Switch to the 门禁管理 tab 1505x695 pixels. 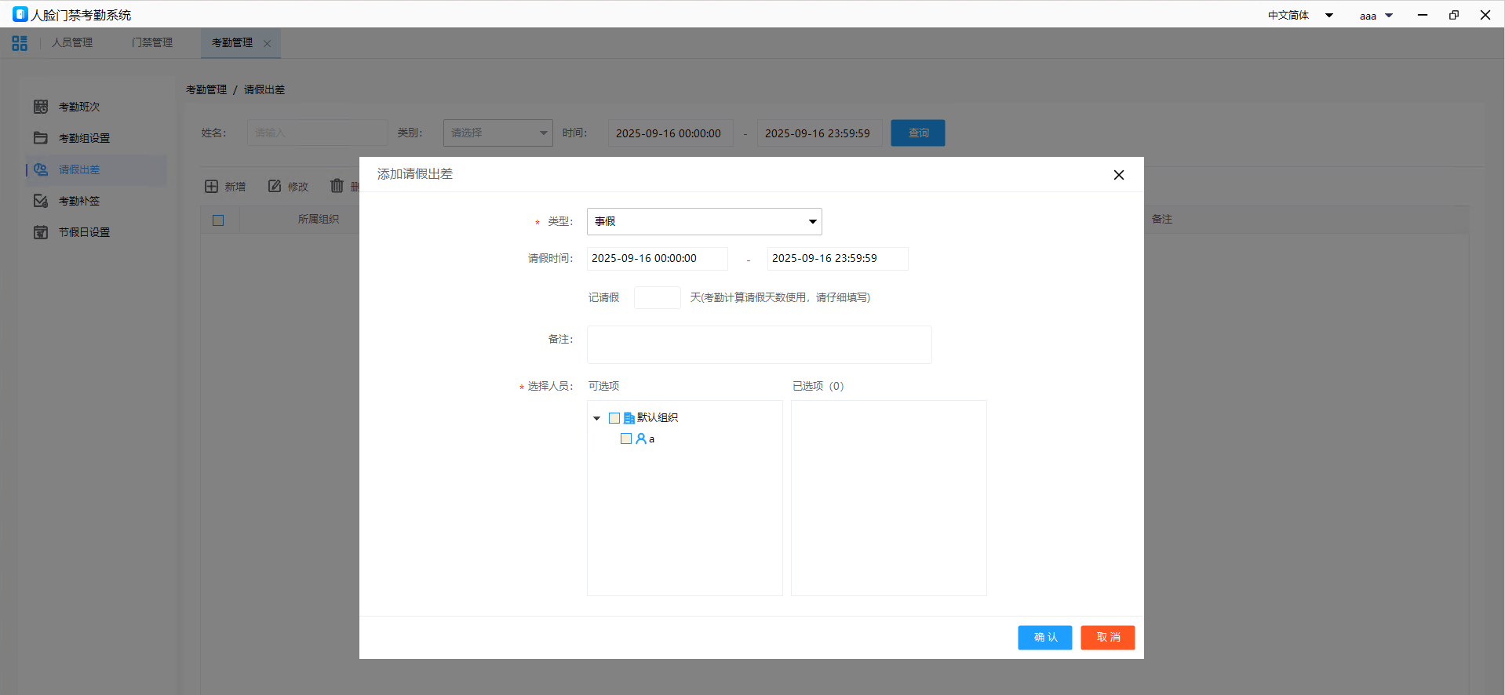152,43
